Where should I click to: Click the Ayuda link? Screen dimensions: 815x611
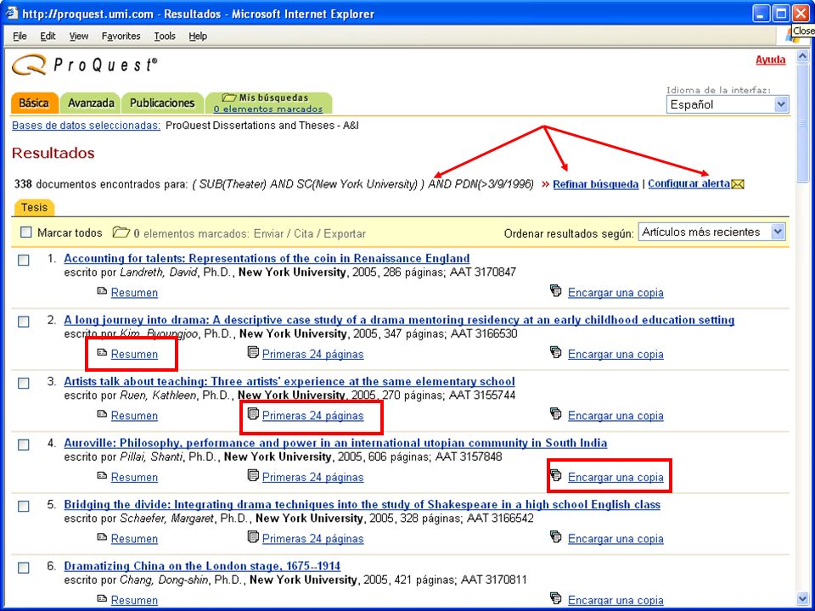[x=770, y=59]
